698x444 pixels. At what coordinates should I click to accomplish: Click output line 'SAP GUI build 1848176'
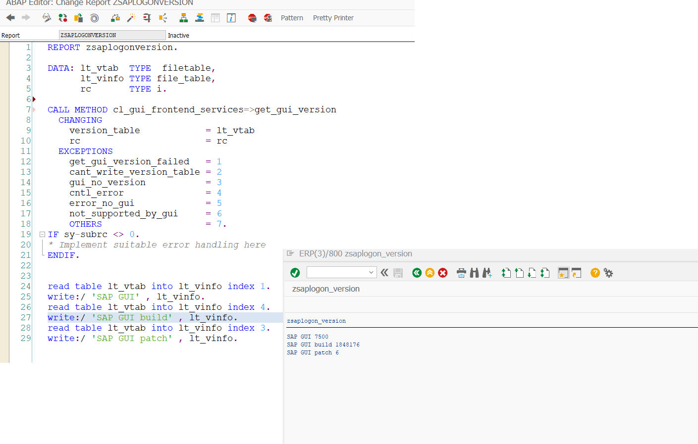(323, 345)
